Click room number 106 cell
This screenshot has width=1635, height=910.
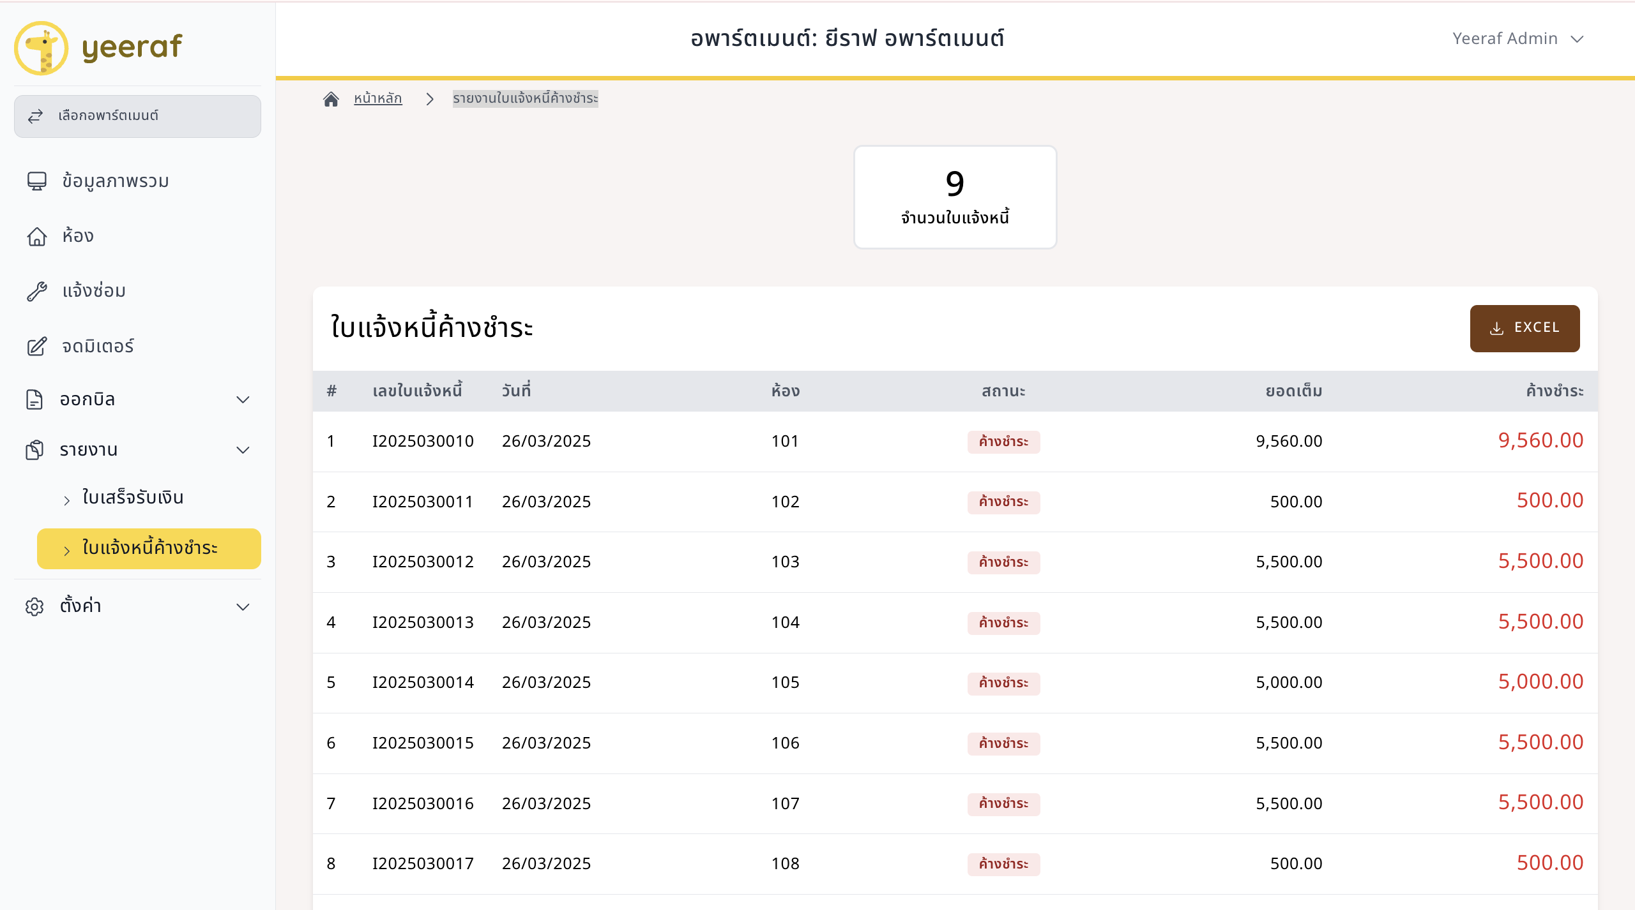[786, 743]
